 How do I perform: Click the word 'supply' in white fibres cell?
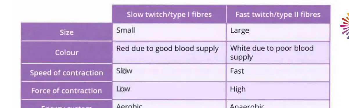pos(241,57)
